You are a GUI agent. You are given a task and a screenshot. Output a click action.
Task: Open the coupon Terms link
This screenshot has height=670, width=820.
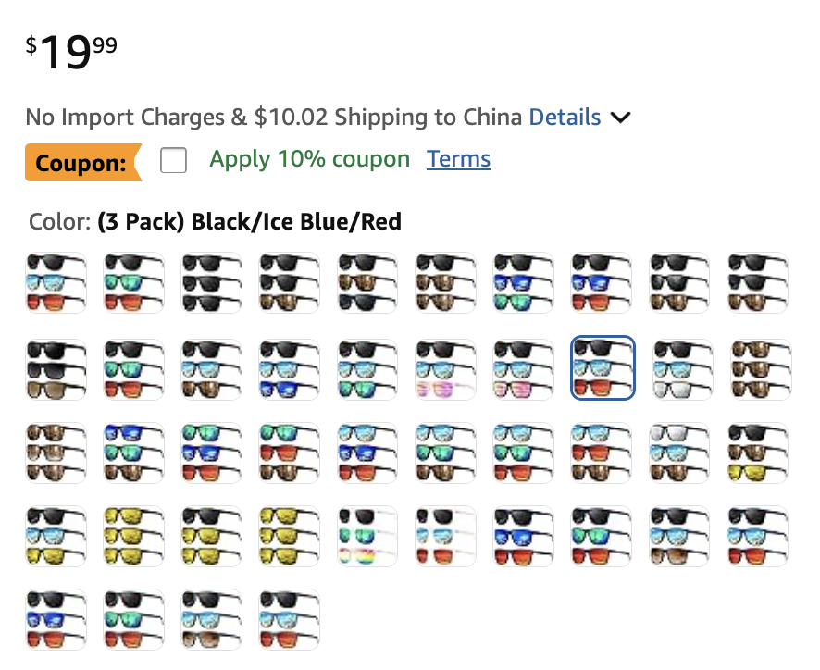pos(458,159)
